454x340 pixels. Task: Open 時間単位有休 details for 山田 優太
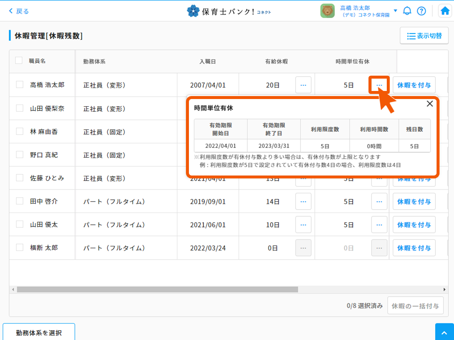379,225
